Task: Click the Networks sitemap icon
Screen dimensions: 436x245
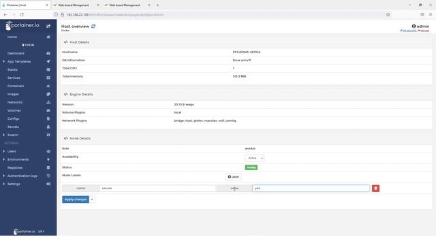Action: 48,102
